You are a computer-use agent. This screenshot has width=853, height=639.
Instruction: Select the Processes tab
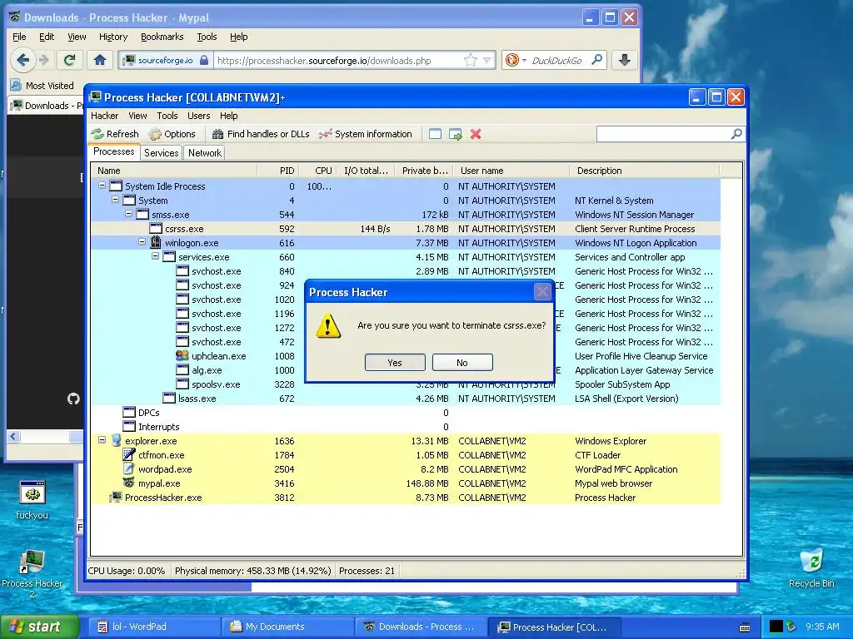pyautogui.click(x=113, y=151)
